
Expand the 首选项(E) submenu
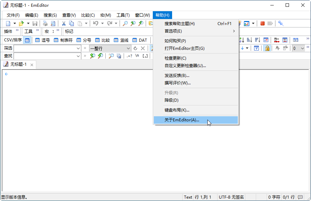coord(196,31)
